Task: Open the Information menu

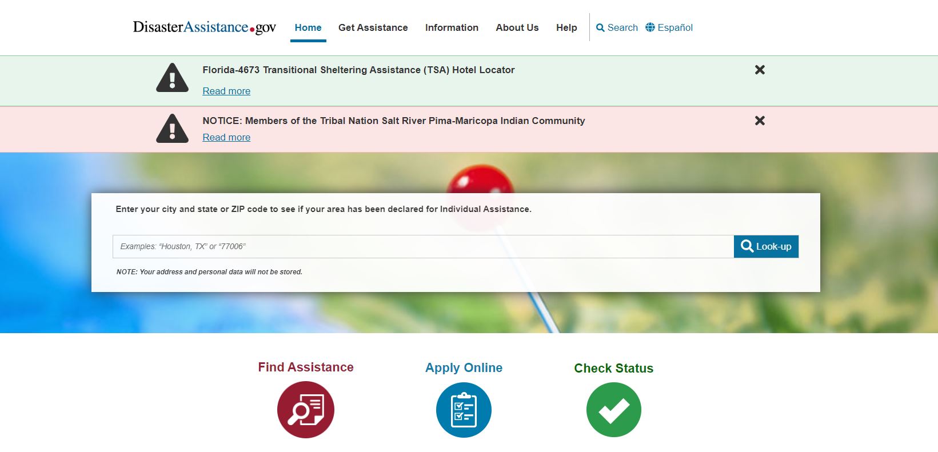Action: pyautogui.click(x=452, y=27)
